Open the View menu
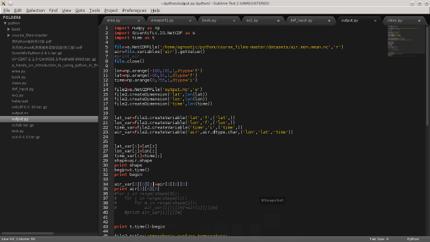Image resolution: width=430 pixels, height=242 pixels. point(66,11)
